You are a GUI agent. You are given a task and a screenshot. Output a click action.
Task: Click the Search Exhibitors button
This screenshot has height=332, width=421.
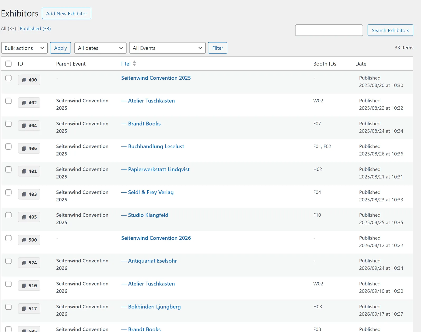(x=390, y=30)
